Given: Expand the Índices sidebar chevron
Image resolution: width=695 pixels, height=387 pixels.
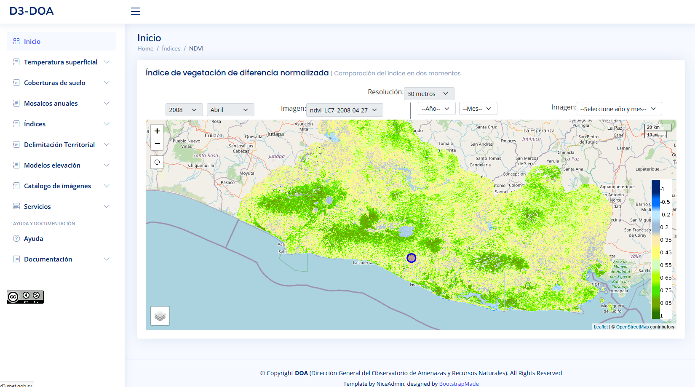Looking at the screenshot, I should pos(107,124).
